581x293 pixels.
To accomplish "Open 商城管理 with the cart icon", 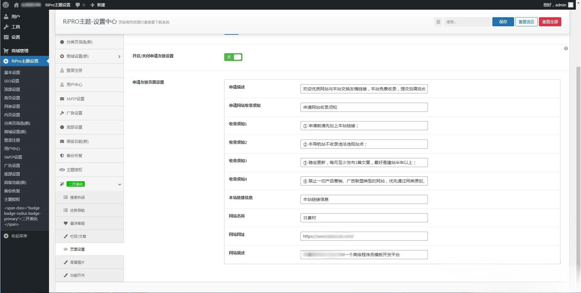I will tap(6, 51).
